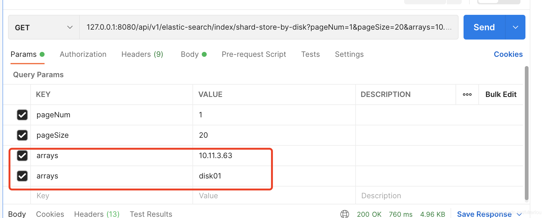
Task: Click the network globe icon
Action: coord(345,214)
